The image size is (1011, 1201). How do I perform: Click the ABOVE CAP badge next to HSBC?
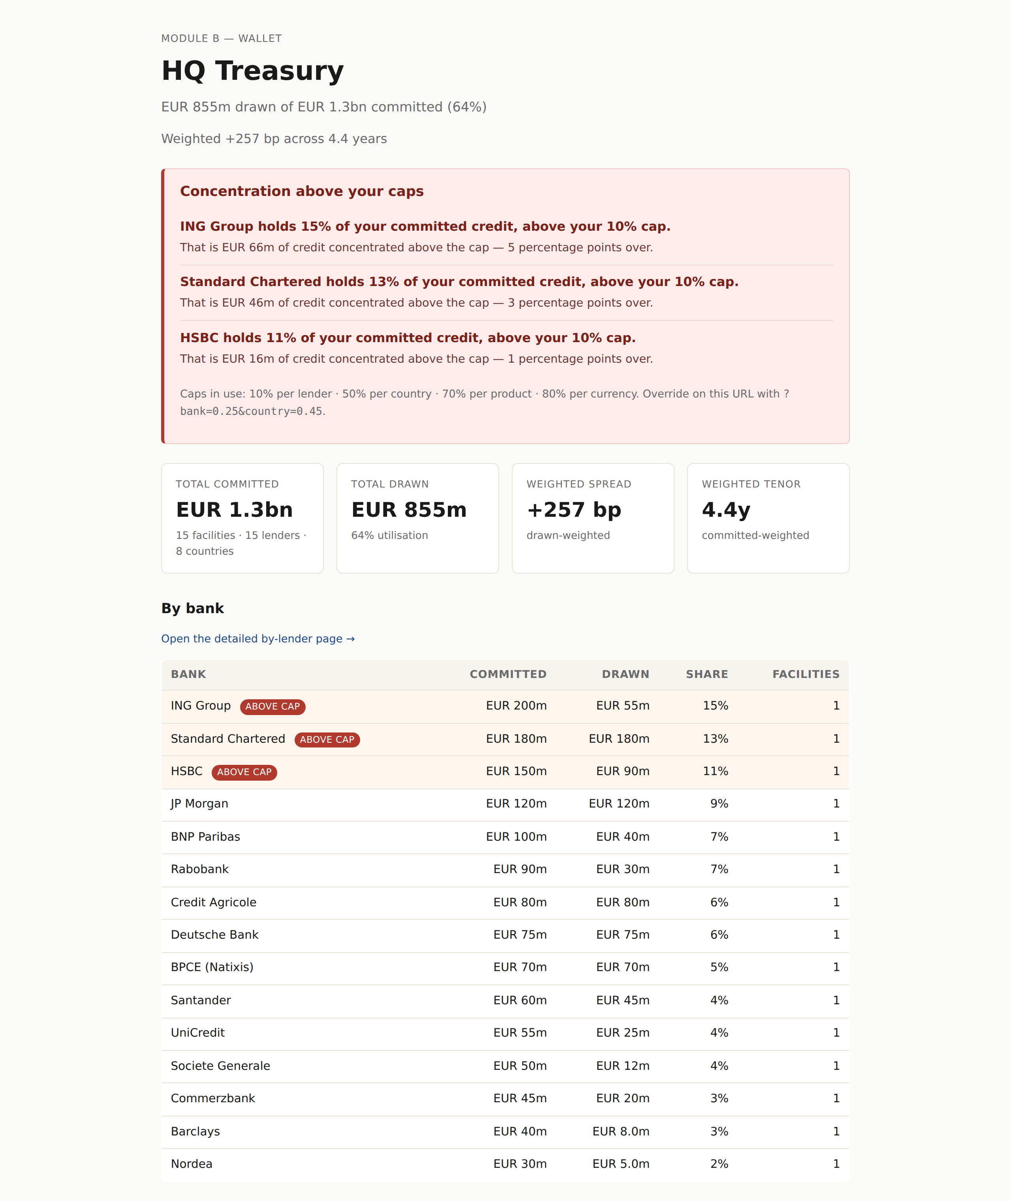[x=244, y=772]
